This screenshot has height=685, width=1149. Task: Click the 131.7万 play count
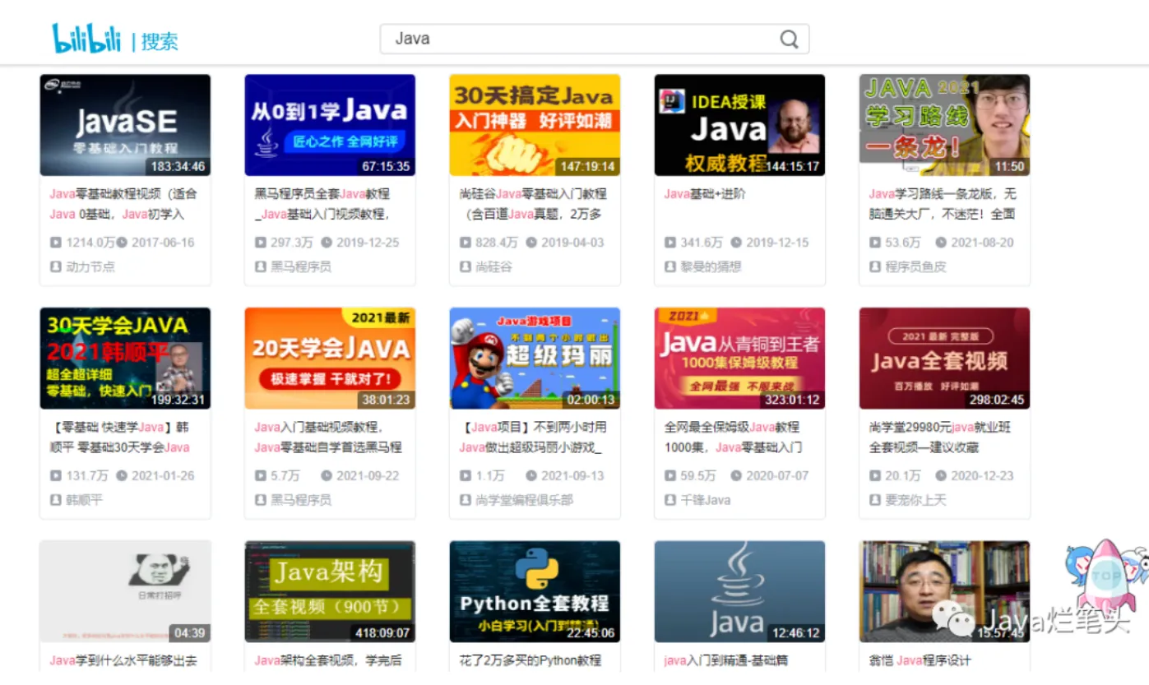[x=87, y=476]
